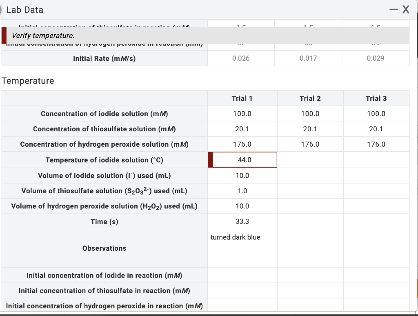The height and width of the screenshot is (316, 418).
Task: Click Trial 2 initial thiosulfate concentration cell
Action: [310, 290]
